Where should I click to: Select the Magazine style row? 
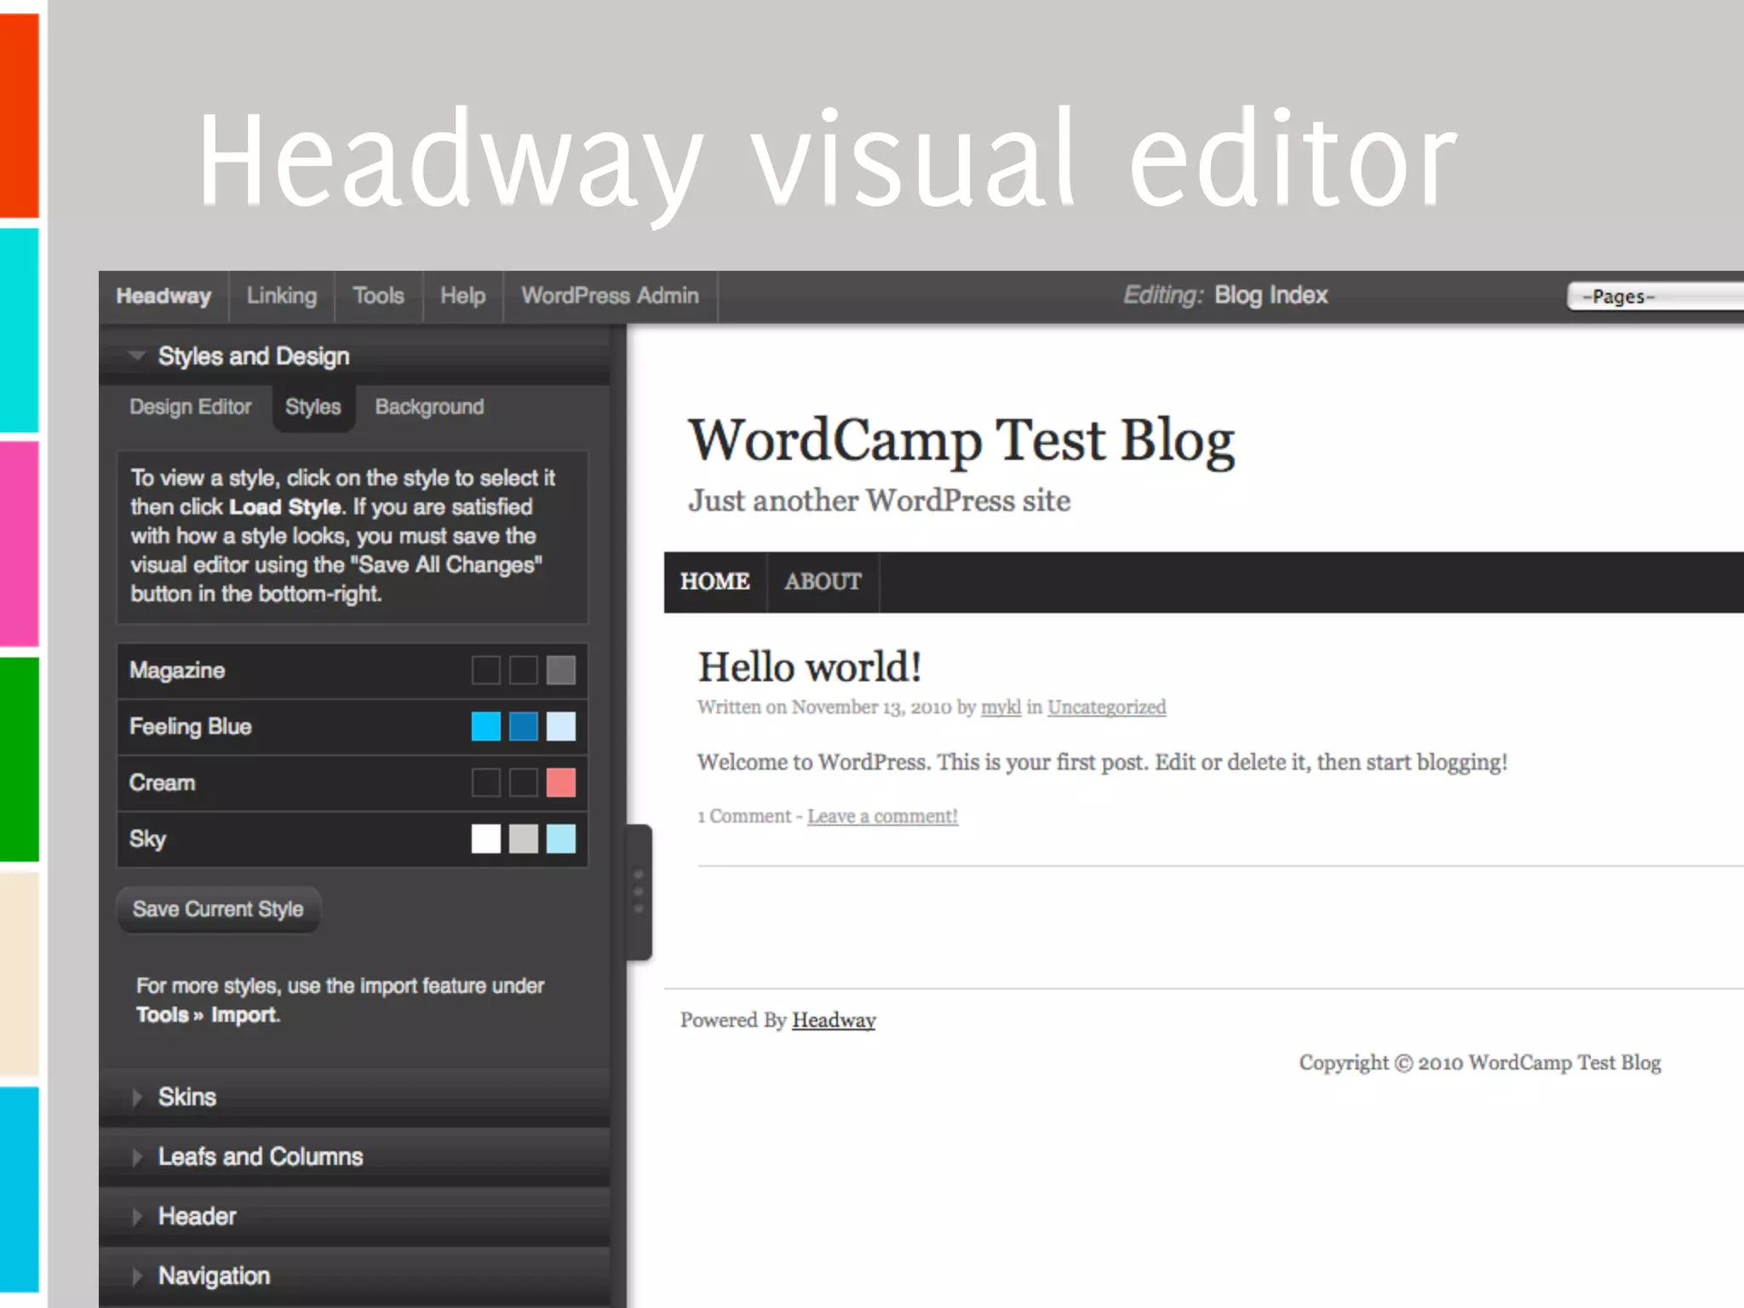click(x=353, y=671)
